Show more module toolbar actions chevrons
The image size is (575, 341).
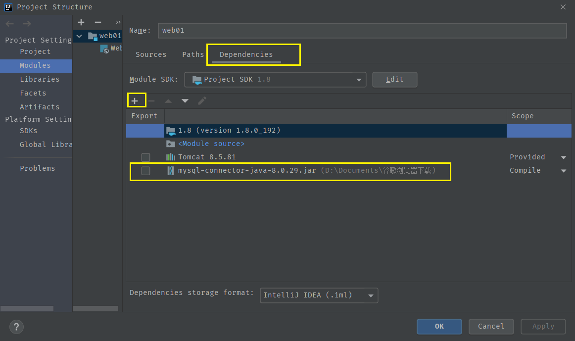click(118, 22)
